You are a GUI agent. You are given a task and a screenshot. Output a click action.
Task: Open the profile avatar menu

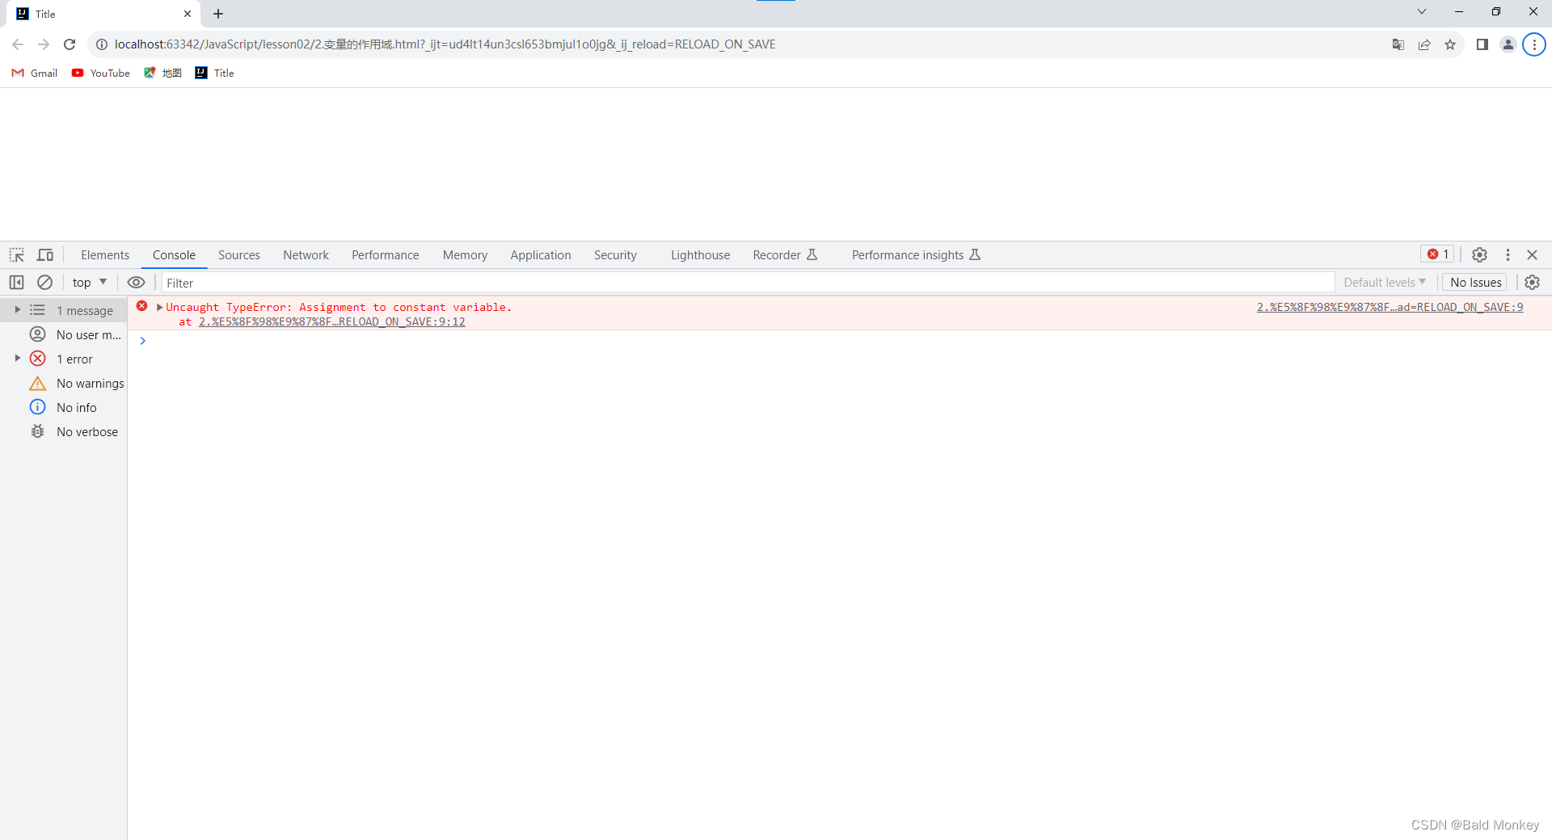point(1508,44)
